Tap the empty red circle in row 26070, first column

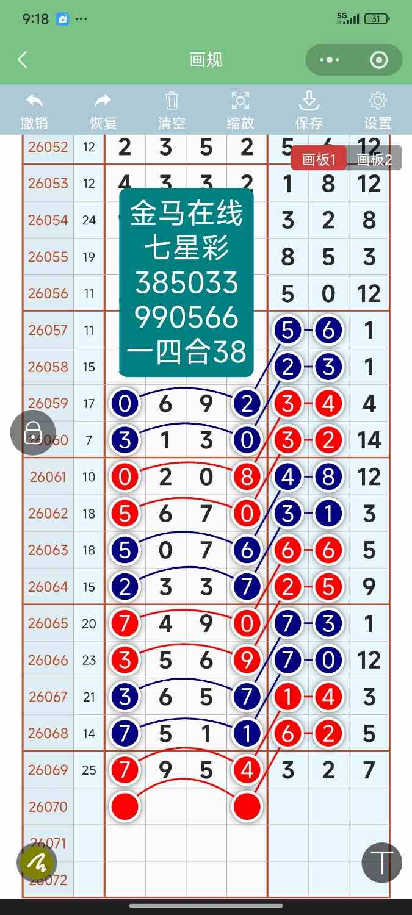coord(125,806)
